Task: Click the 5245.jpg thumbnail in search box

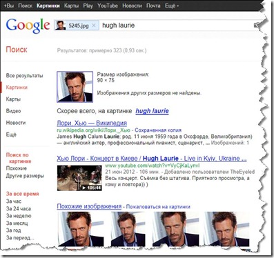Action: 60,26
